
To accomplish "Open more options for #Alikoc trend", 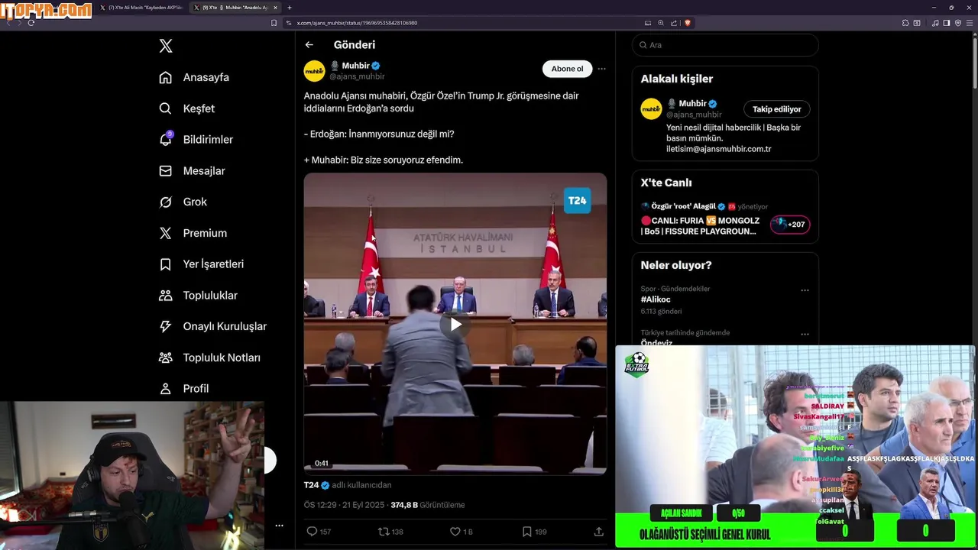I will pos(805,290).
